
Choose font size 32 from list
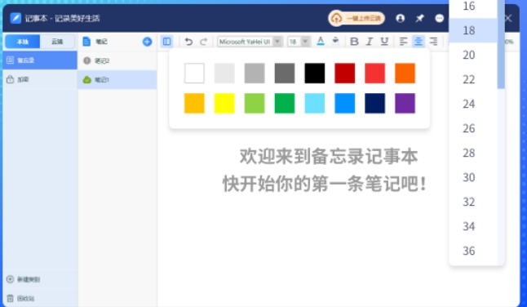pos(473,202)
